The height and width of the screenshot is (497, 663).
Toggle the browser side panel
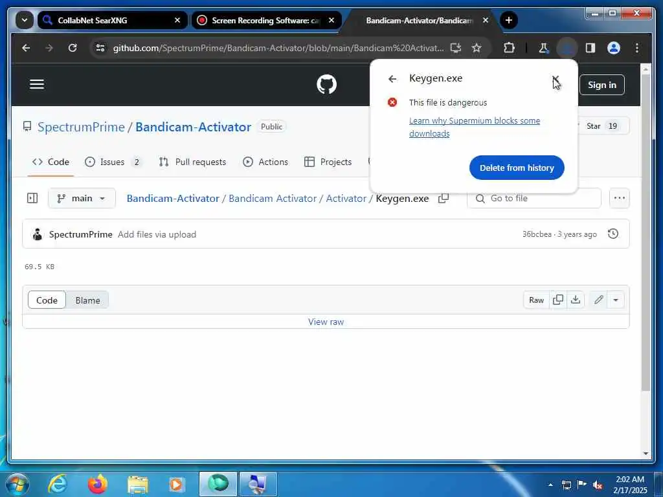(x=590, y=48)
